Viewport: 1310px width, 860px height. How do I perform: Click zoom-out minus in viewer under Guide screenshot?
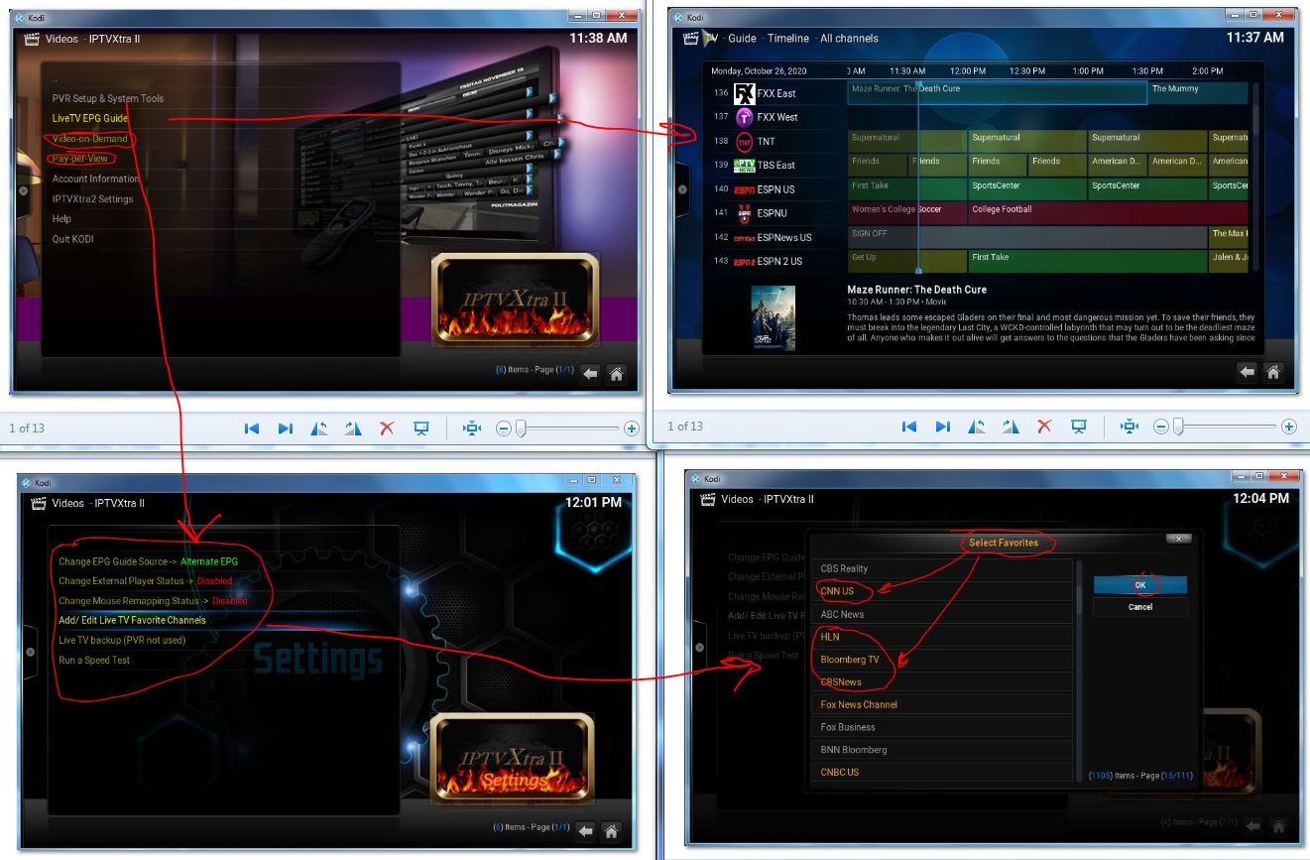point(1161,427)
